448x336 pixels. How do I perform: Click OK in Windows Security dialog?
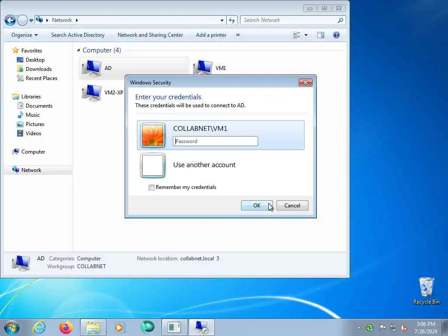pos(257,206)
